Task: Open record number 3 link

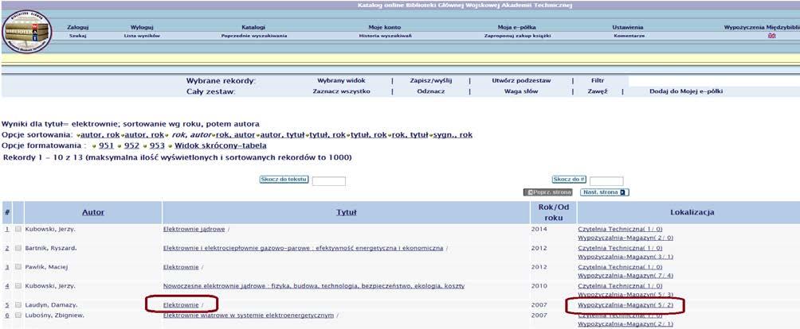Action: (6, 267)
